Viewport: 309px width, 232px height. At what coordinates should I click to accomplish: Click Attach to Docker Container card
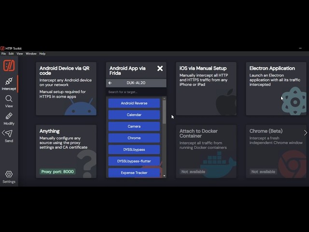click(206, 151)
